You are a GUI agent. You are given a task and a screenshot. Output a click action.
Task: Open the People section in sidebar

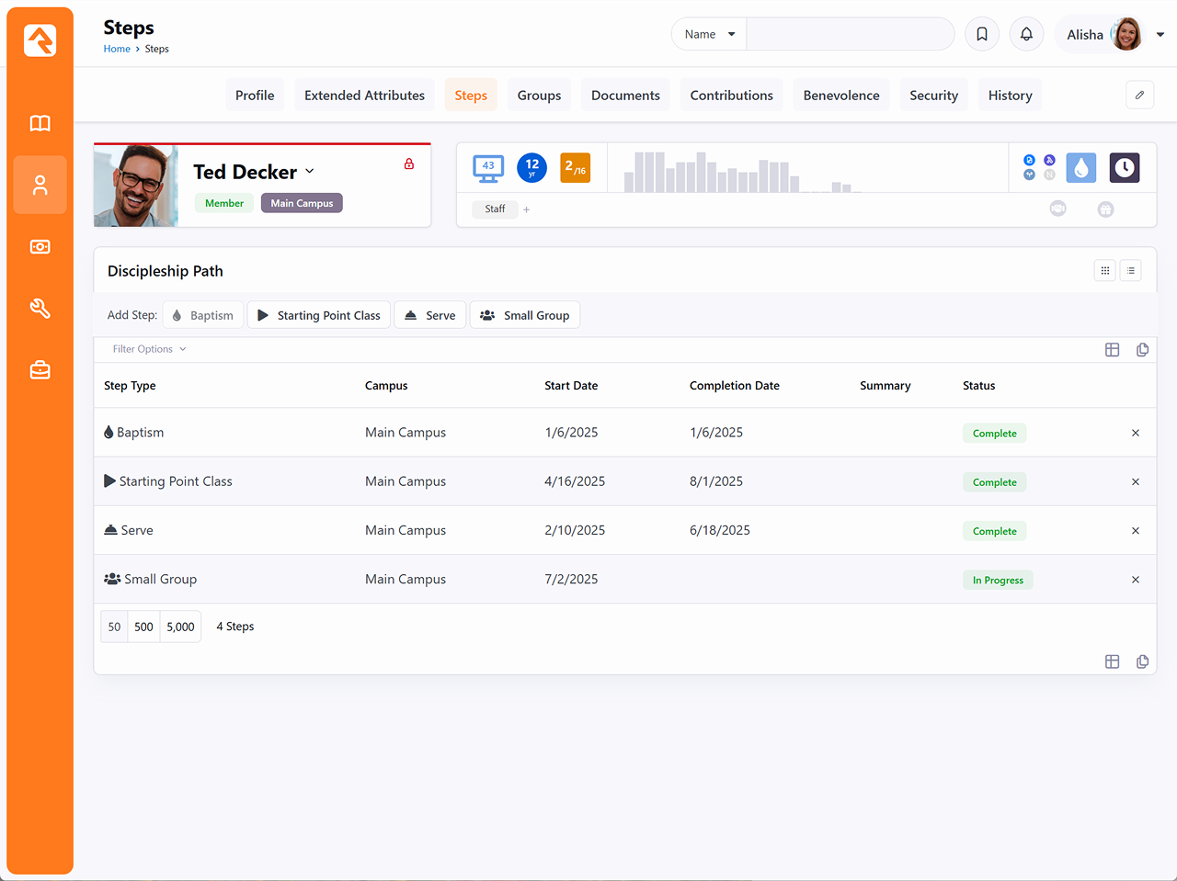[40, 186]
